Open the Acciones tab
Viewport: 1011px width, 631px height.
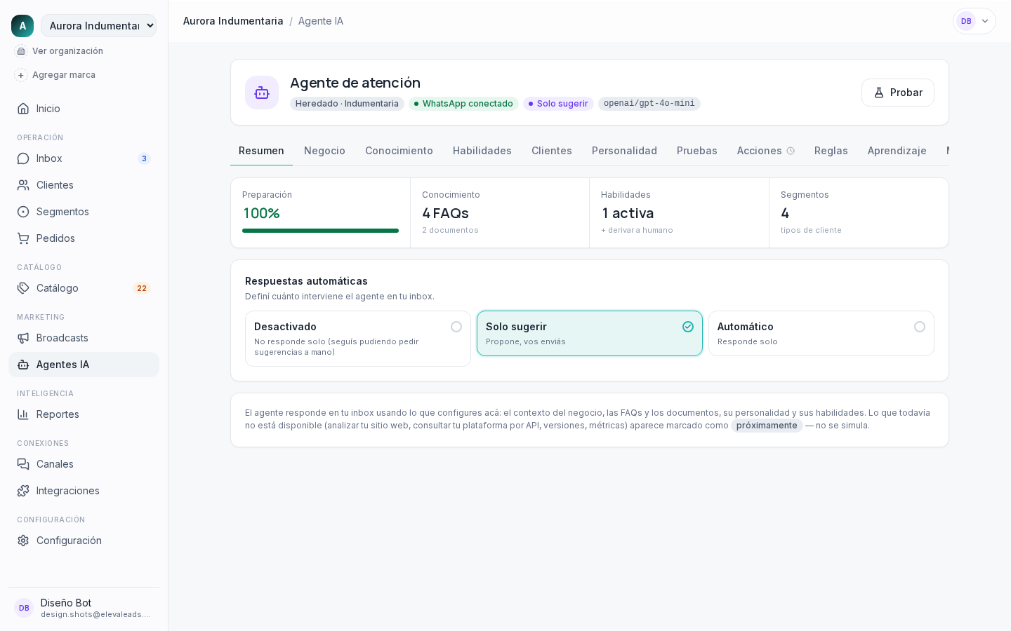766,151
